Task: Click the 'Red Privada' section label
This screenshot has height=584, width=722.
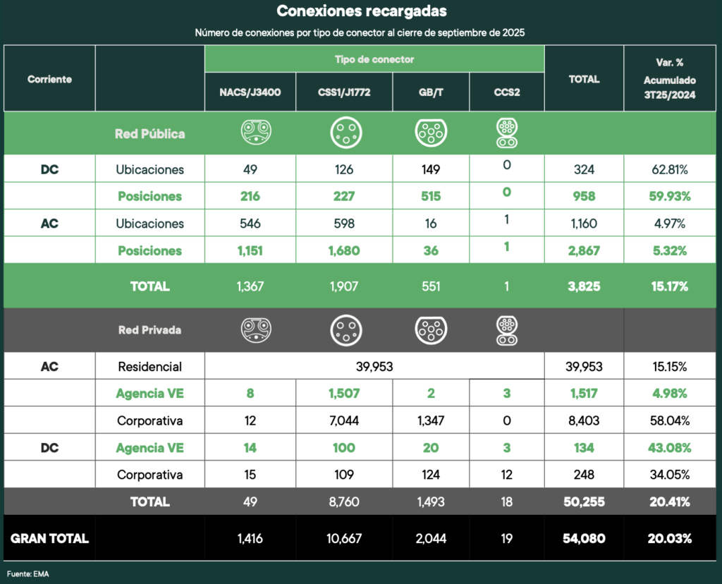Action: click(149, 330)
